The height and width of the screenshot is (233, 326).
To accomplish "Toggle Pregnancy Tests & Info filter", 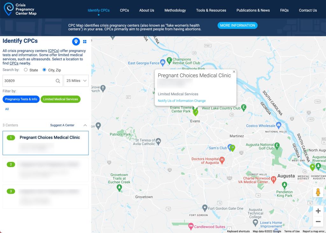I will [x=21, y=99].
